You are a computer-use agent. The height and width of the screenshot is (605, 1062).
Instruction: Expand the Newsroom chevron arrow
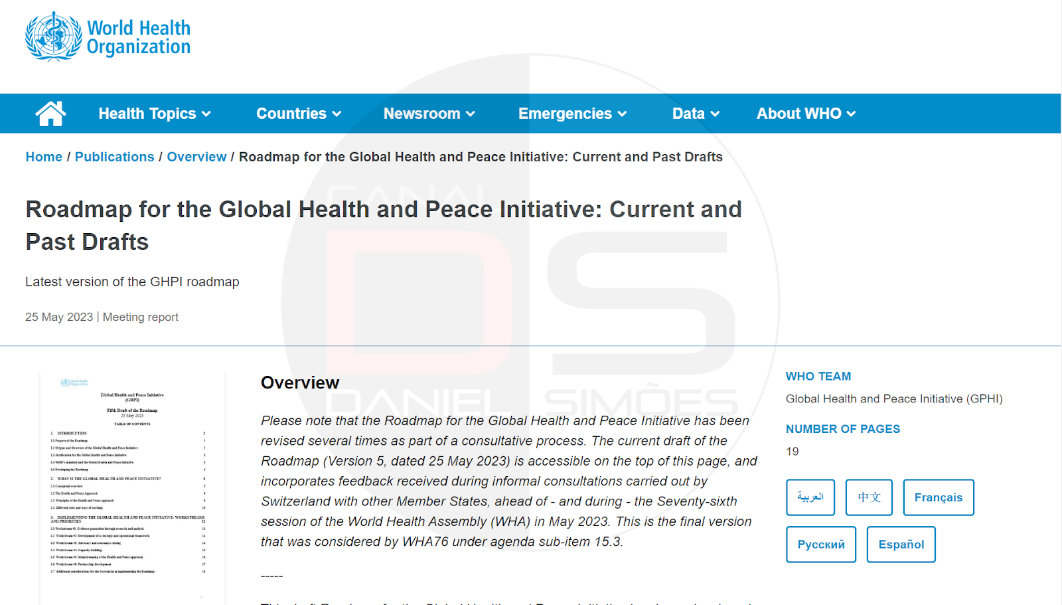[x=471, y=114]
